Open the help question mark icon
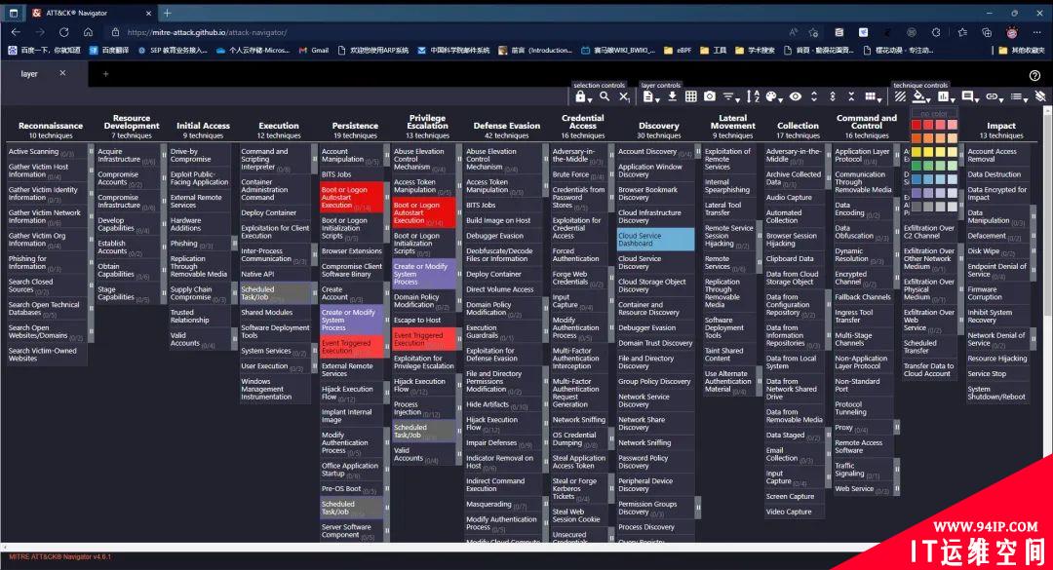The height and width of the screenshot is (570, 1053). coord(1034,76)
